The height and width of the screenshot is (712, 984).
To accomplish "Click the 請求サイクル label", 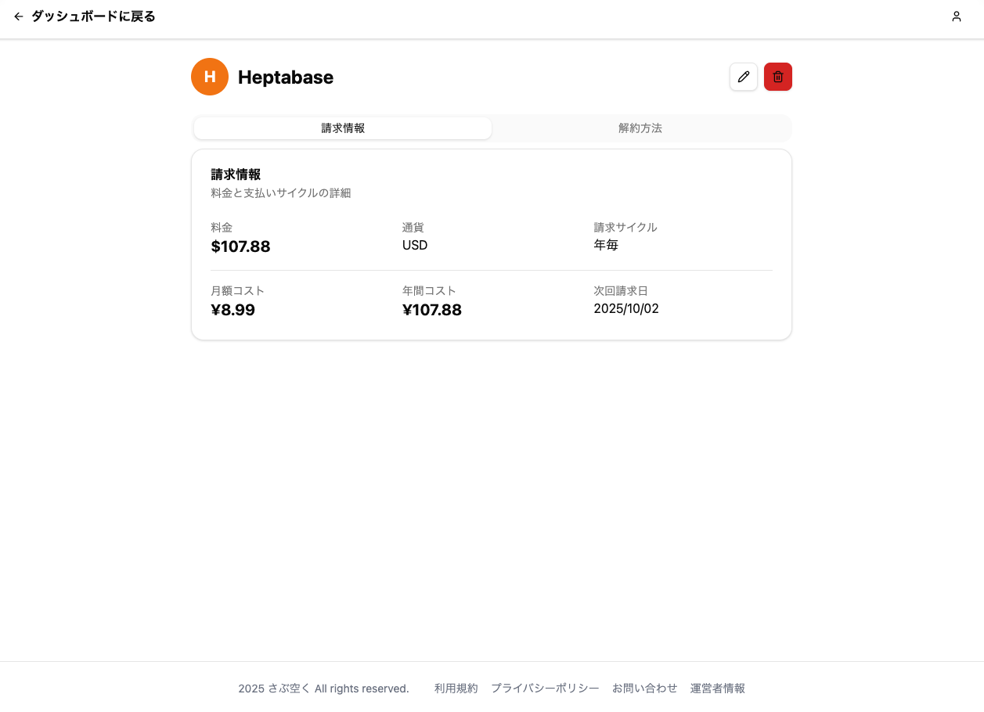I will point(625,227).
